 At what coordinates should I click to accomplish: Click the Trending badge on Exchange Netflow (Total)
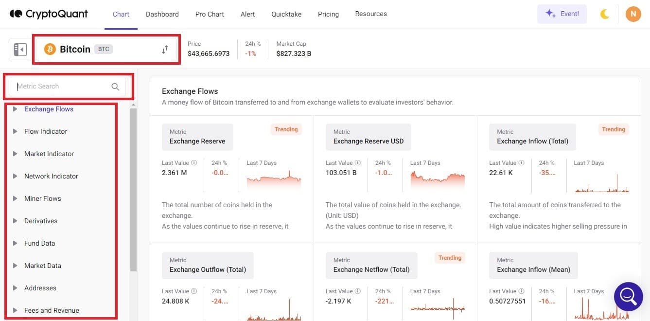click(x=450, y=258)
